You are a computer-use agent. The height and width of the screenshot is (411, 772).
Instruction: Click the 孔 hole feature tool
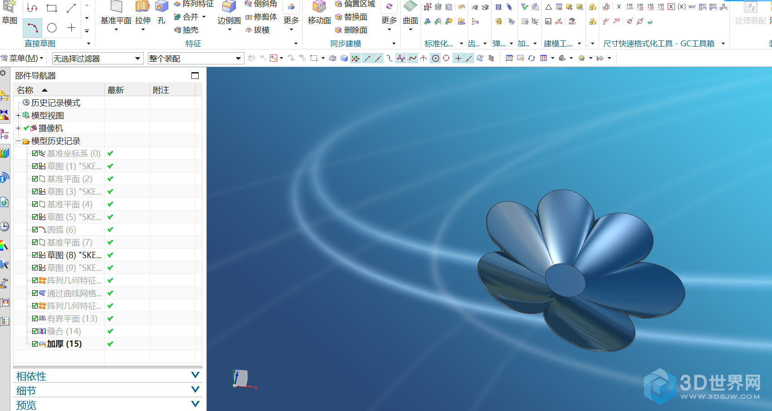click(x=161, y=13)
